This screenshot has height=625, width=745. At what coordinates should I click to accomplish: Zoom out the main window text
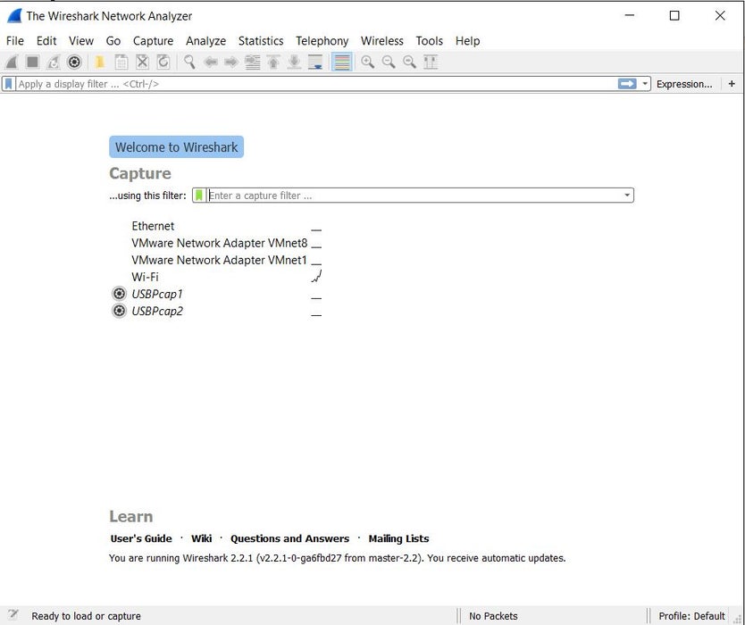click(389, 62)
